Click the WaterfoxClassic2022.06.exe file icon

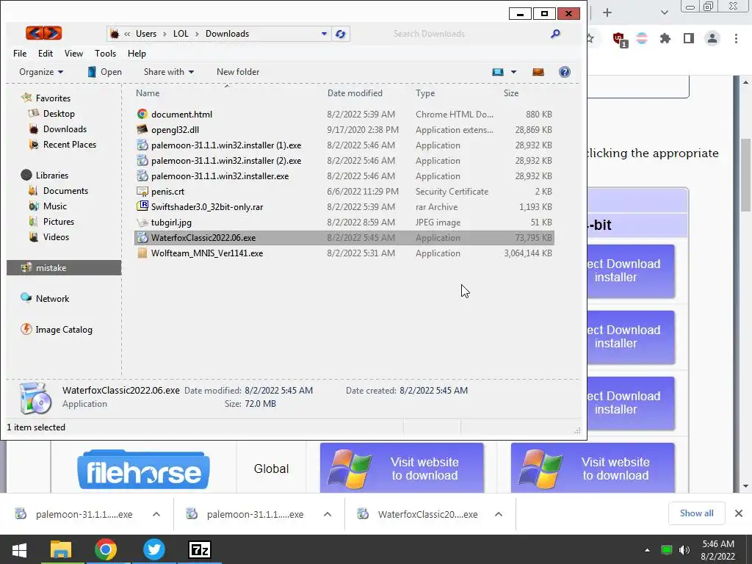[142, 237]
